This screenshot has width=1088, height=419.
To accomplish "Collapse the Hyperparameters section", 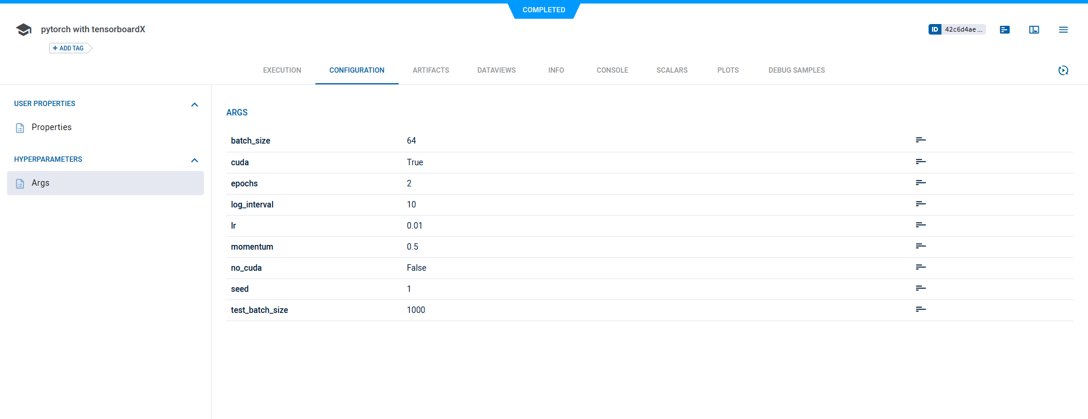I will tap(195, 160).
